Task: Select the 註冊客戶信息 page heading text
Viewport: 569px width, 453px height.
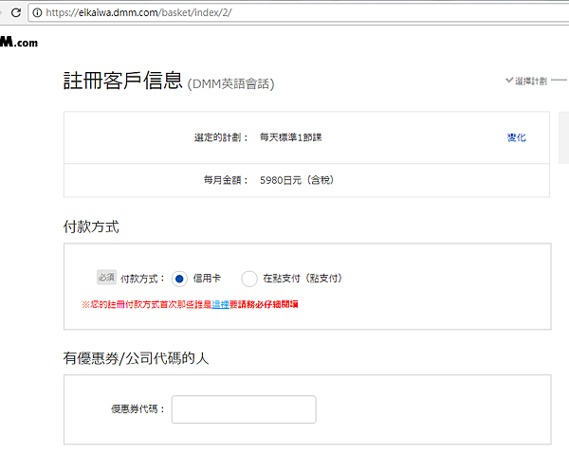Action: click(x=122, y=81)
